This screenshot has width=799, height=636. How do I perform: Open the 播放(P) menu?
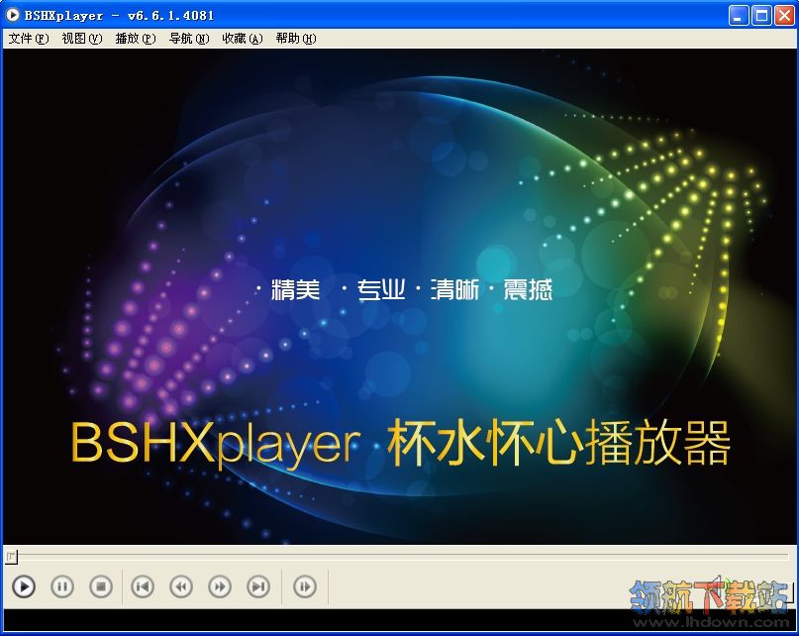pyautogui.click(x=136, y=39)
